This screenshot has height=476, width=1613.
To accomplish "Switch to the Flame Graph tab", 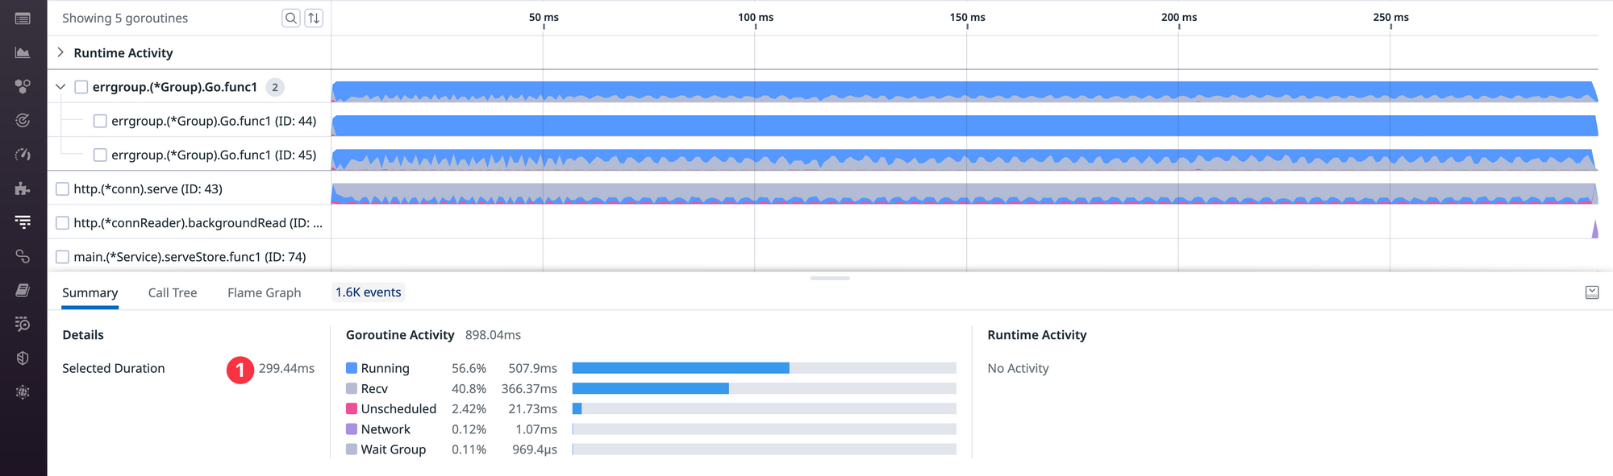I will pyautogui.click(x=265, y=292).
